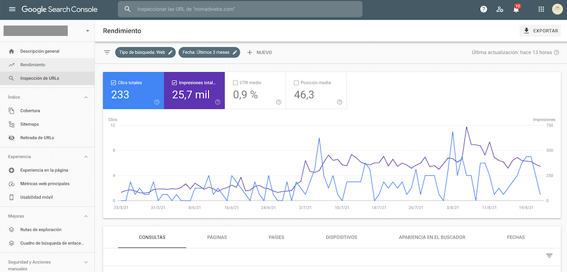Open user and permissions settings icon

pos(500,9)
